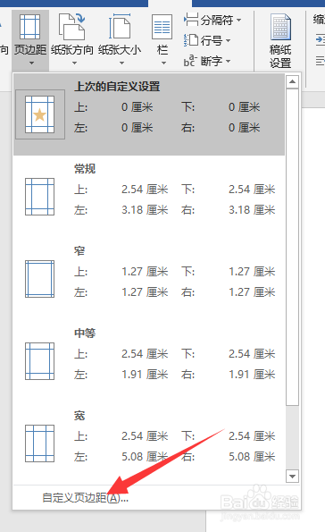Expand the 行号 dropdown arrow
Viewport: 325px width, 532px height.
(x=228, y=41)
